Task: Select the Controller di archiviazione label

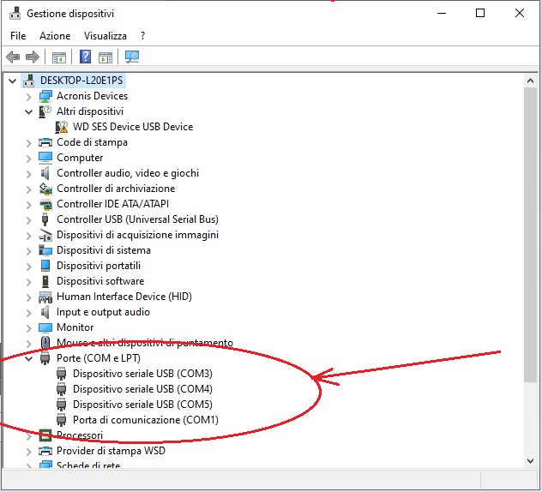Action: pos(116,189)
